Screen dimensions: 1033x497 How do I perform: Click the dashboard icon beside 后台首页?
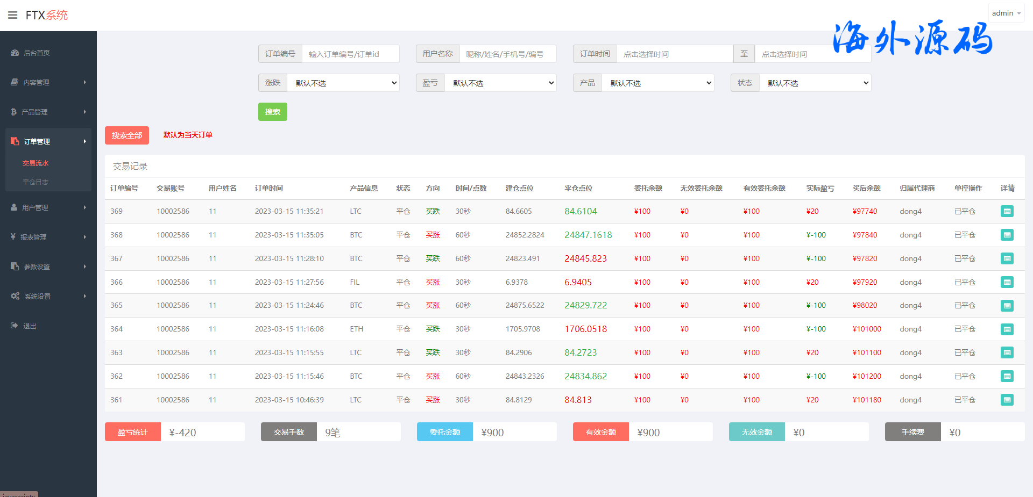pyautogui.click(x=15, y=53)
